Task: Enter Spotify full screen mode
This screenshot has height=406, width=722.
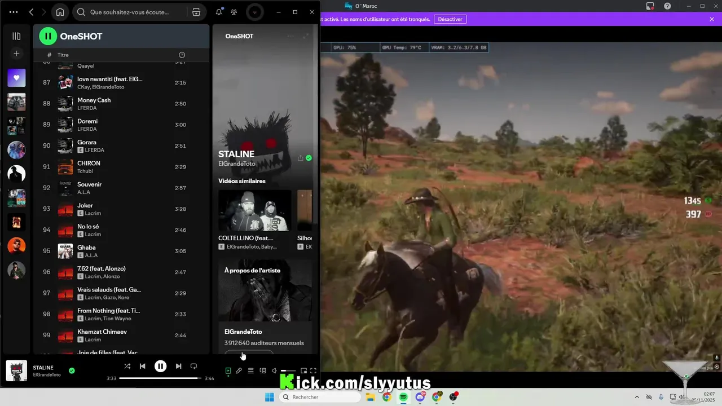Action: pos(314,371)
